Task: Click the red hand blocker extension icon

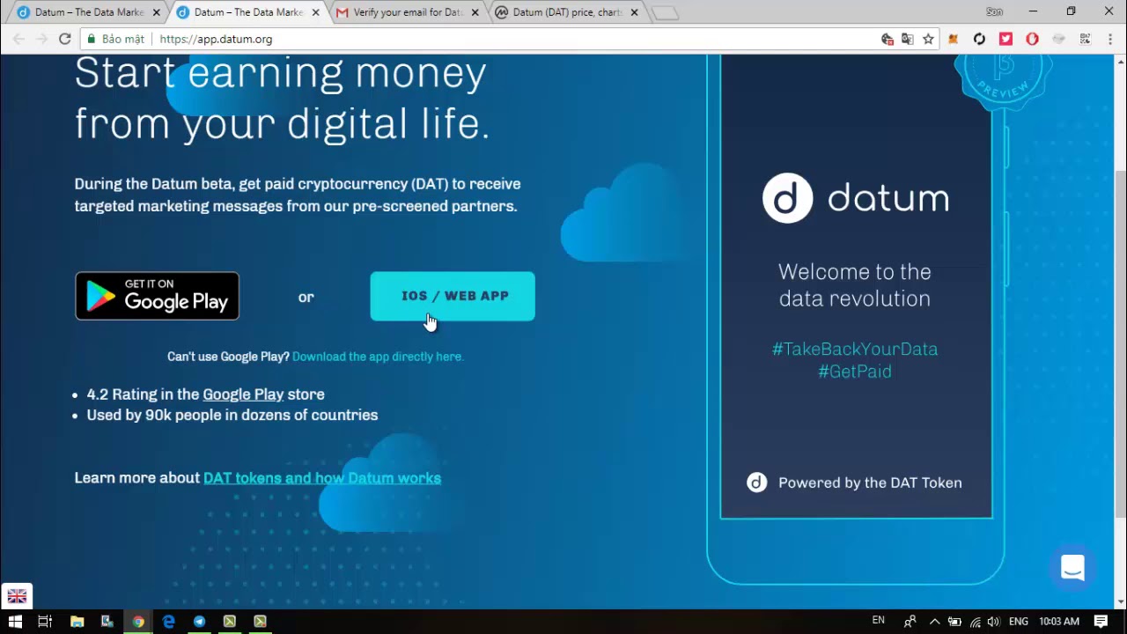Action: pyautogui.click(x=1032, y=39)
